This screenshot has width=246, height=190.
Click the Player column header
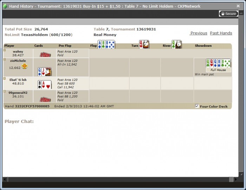pos(9,46)
